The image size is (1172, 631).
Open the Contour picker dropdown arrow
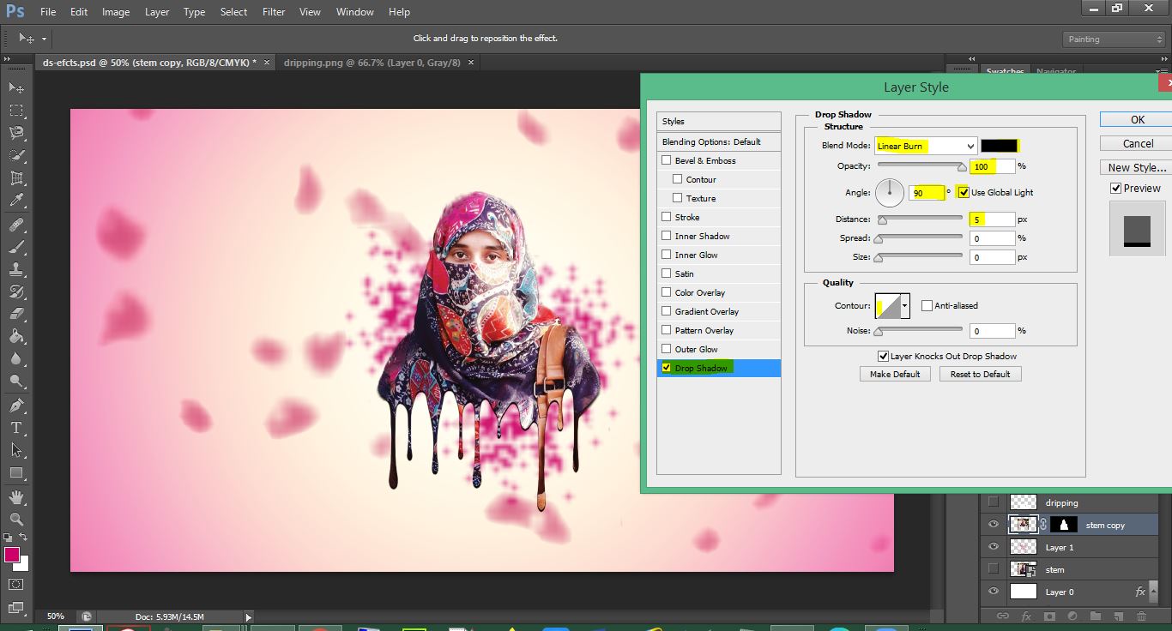[904, 306]
